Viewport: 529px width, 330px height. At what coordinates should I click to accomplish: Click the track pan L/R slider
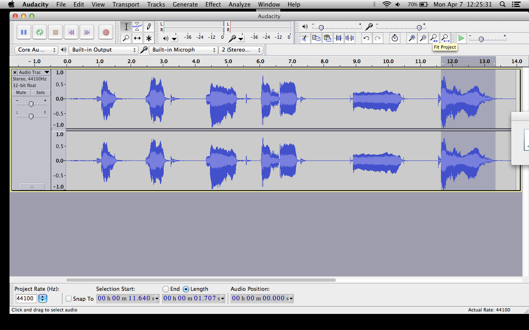pos(31,116)
